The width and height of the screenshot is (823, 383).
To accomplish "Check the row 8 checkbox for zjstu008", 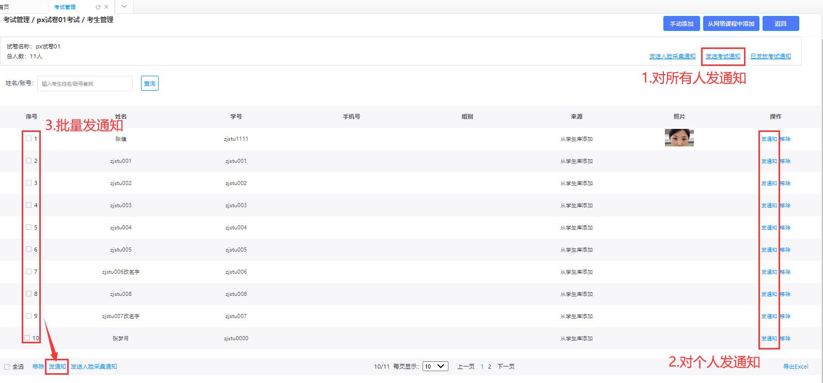I will (x=28, y=293).
